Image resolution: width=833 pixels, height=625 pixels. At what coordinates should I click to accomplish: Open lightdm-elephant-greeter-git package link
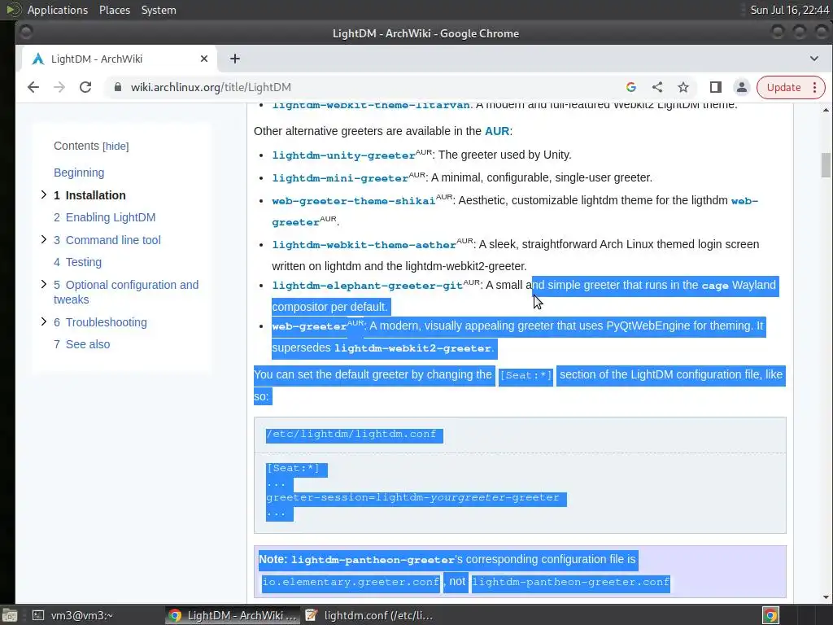[367, 286]
